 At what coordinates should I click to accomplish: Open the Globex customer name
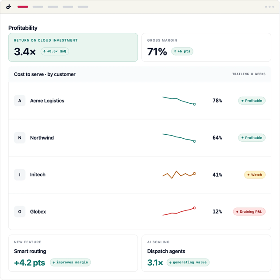pyautogui.click(x=38, y=212)
